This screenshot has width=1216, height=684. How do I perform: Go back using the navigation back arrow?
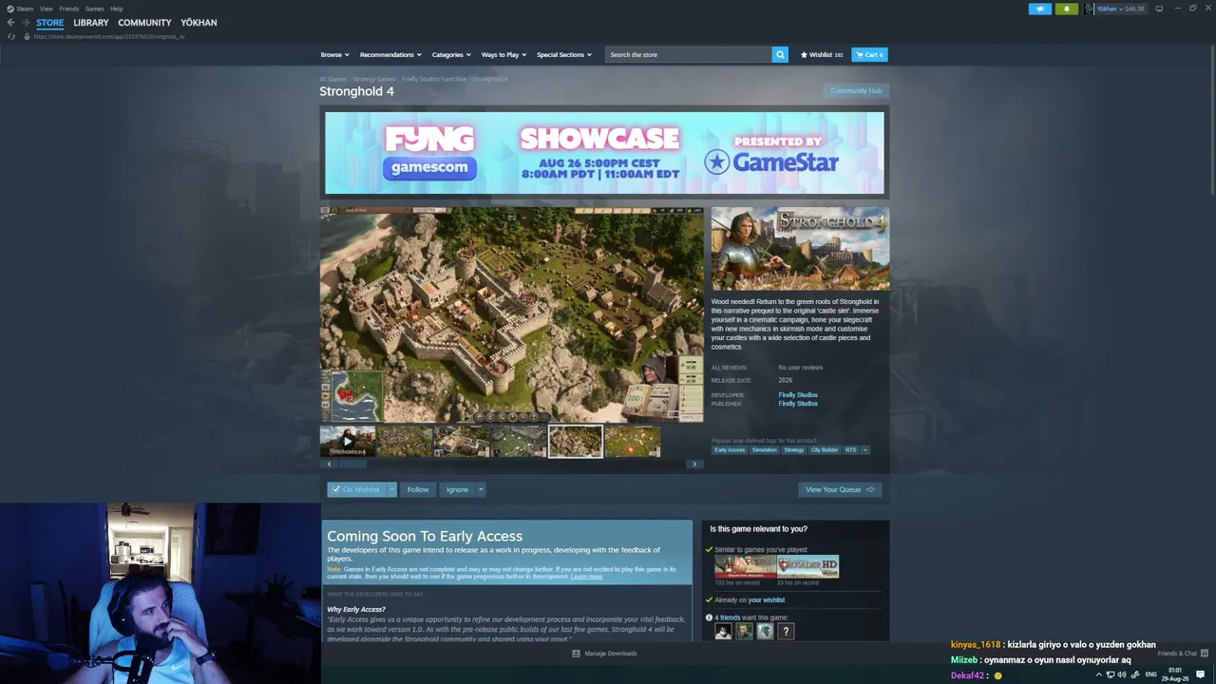[11, 23]
